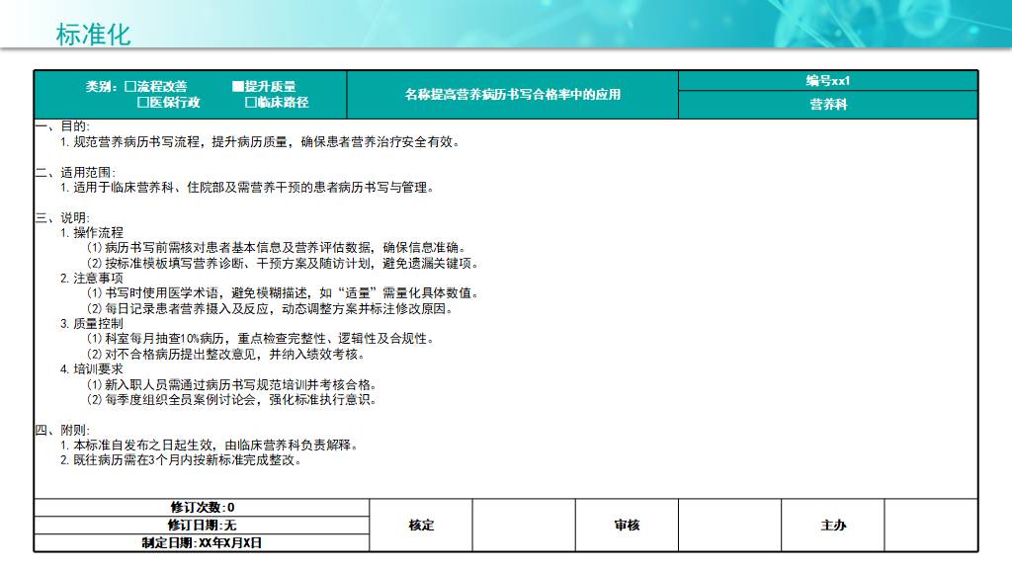
Task: Select the 制定日期 cell
Action: click(202, 542)
